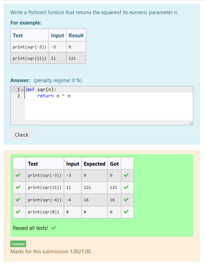
Task: Select 'return n * n' code line
Action: (x=54, y=96)
